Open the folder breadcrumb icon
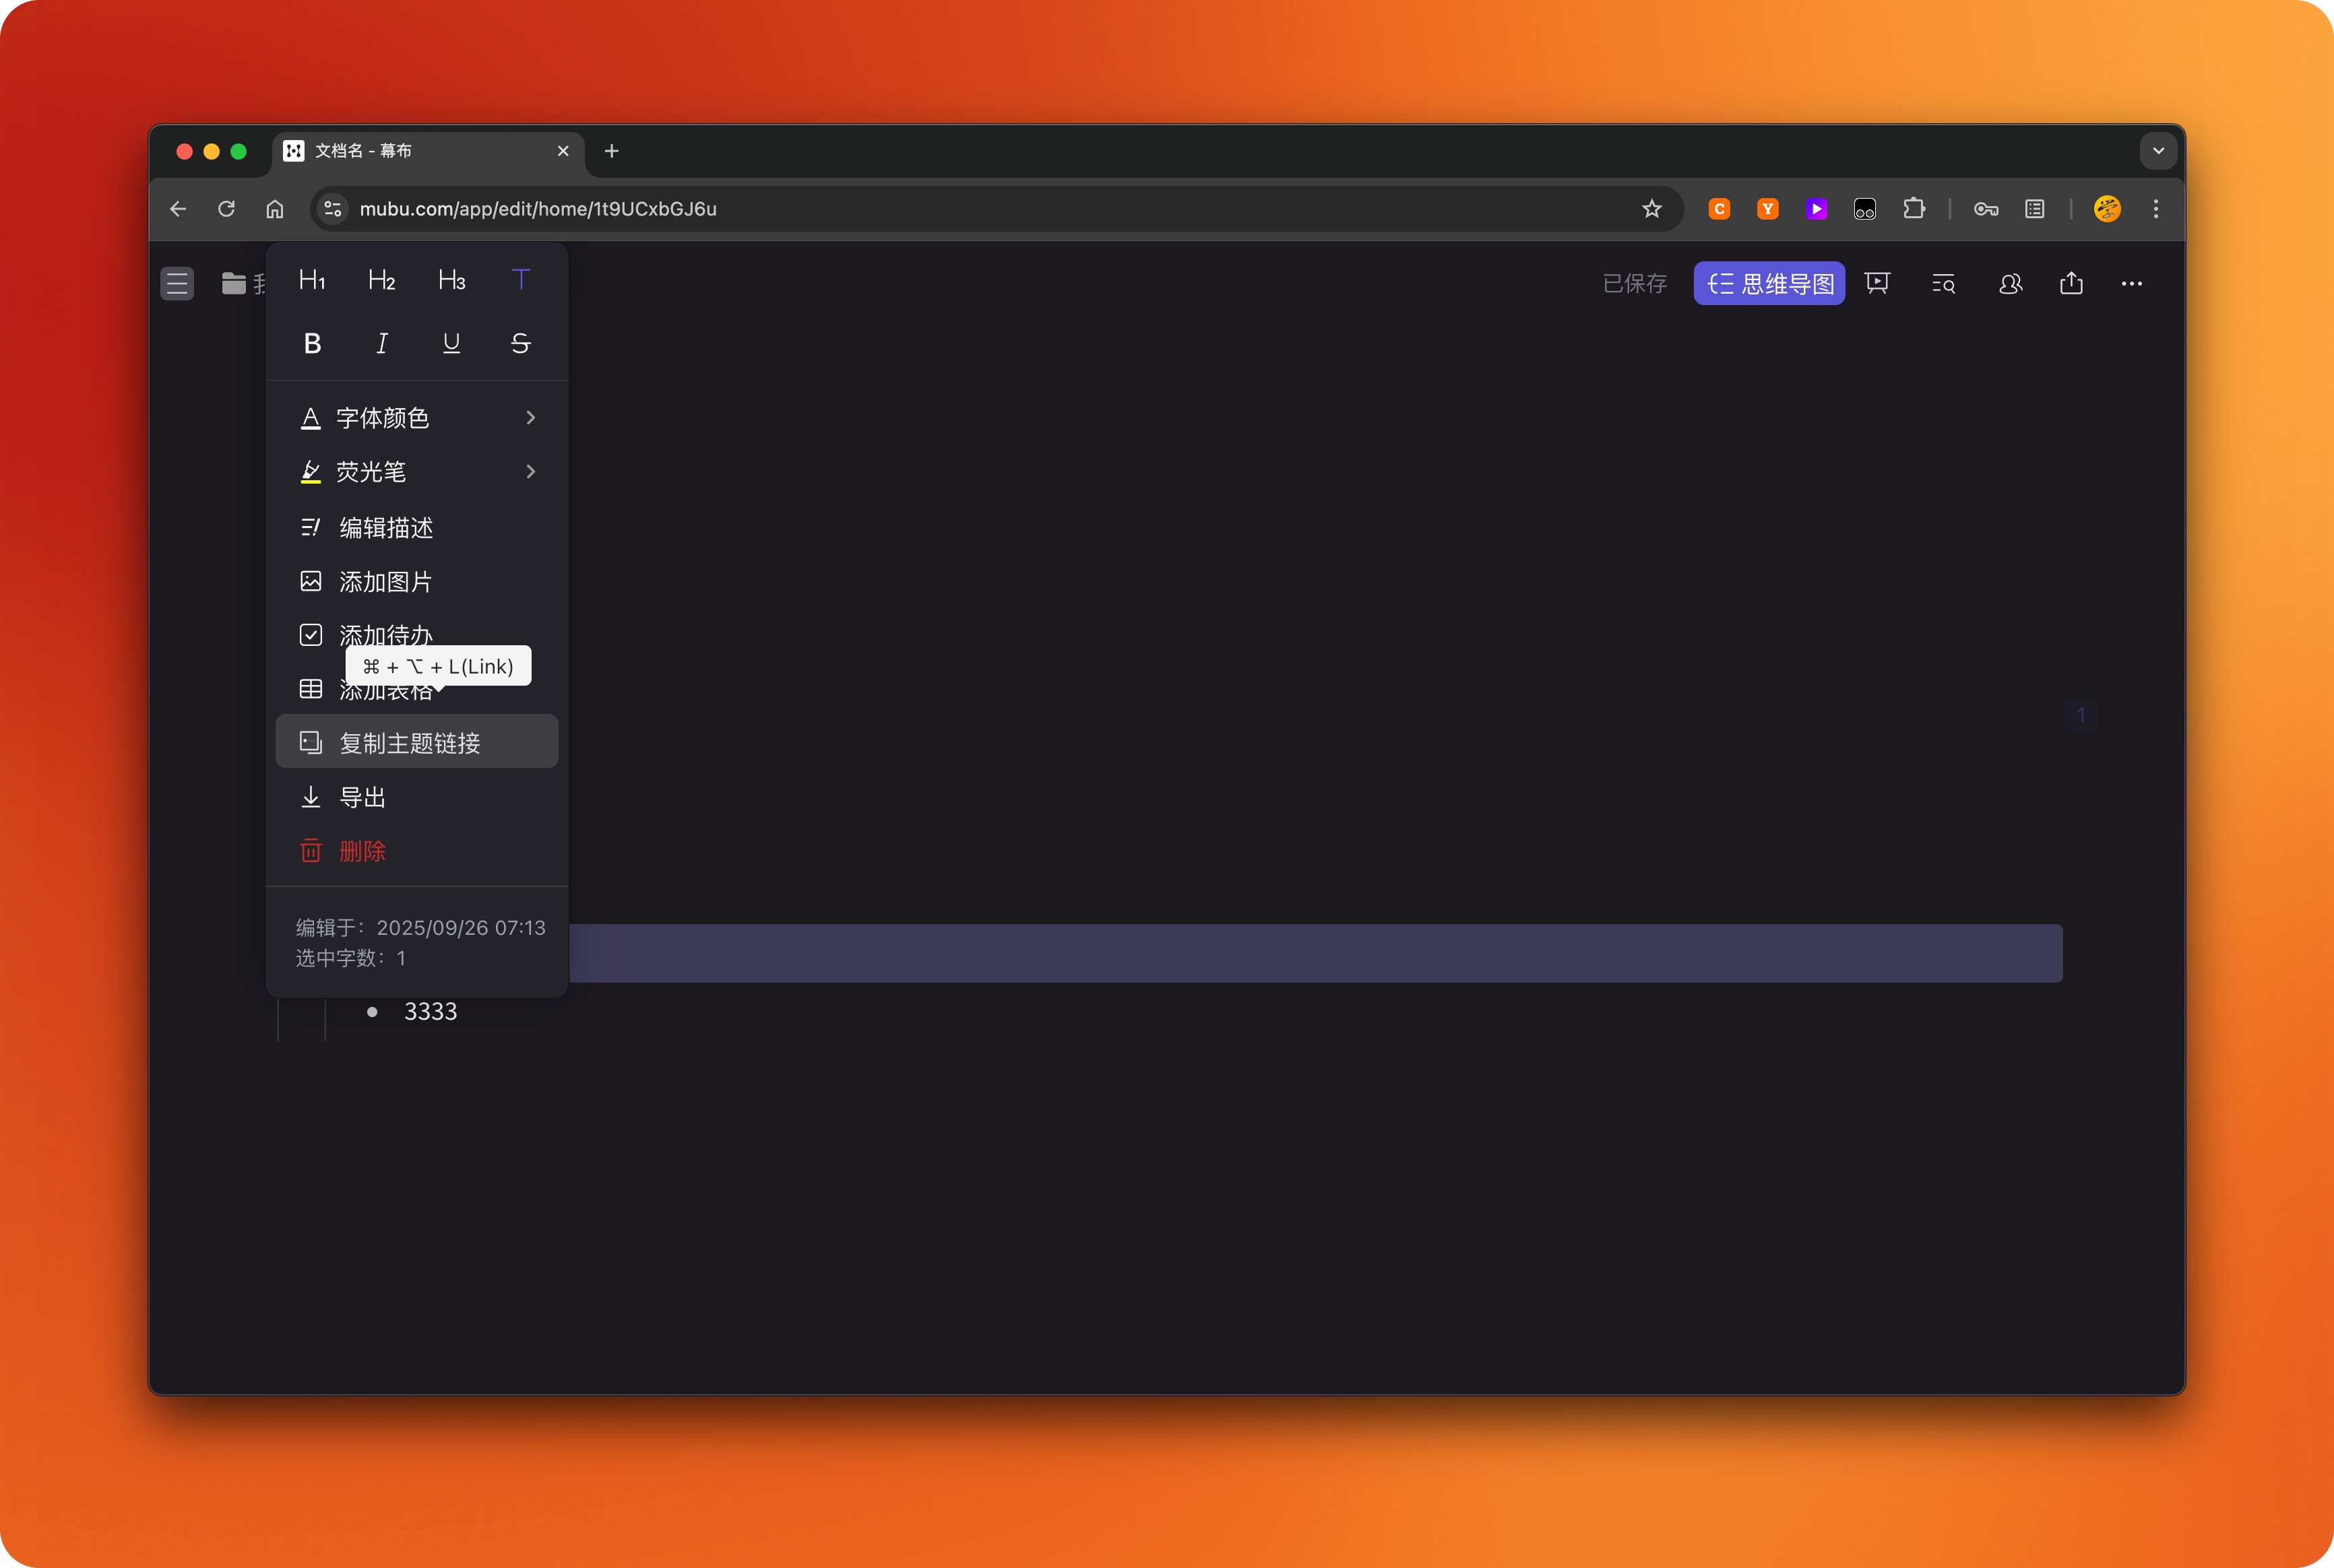 click(234, 284)
